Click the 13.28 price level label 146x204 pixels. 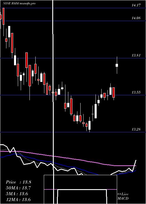point(136,129)
